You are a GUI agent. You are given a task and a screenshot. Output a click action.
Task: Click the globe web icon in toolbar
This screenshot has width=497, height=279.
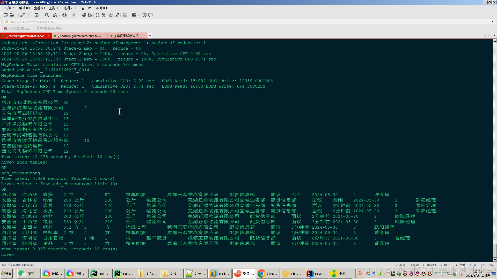(x=64, y=15)
